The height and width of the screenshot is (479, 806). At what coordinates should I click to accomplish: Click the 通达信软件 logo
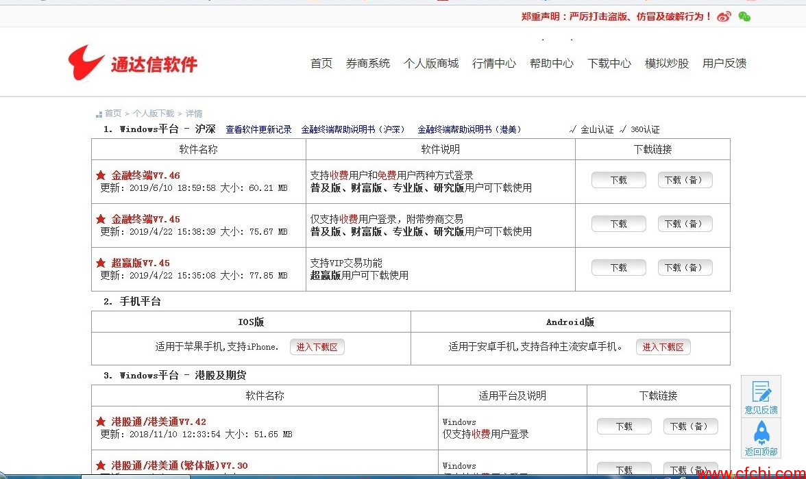tap(133, 63)
